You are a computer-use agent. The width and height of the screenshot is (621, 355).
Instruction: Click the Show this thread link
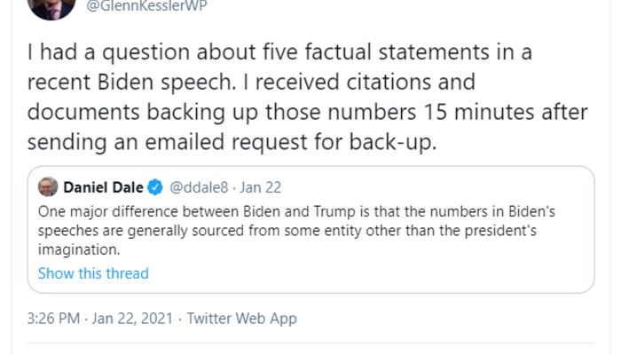tap(93, 273)
